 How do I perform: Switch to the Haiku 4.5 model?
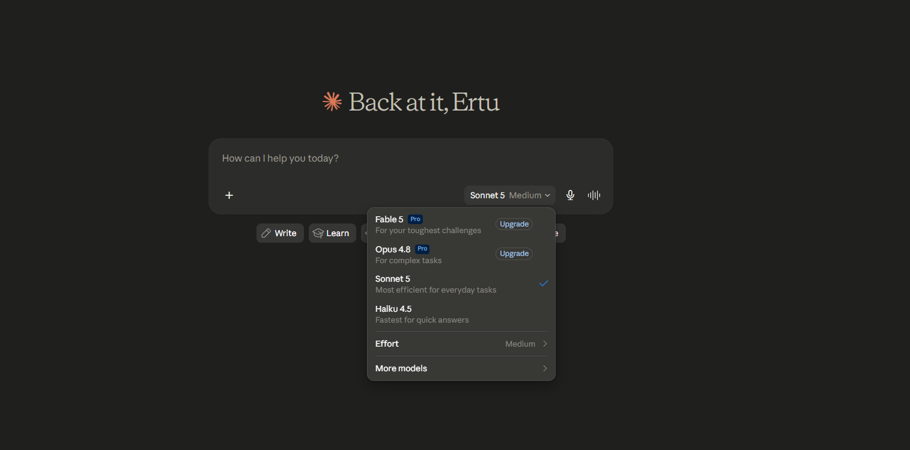click(x=461, y=314)
